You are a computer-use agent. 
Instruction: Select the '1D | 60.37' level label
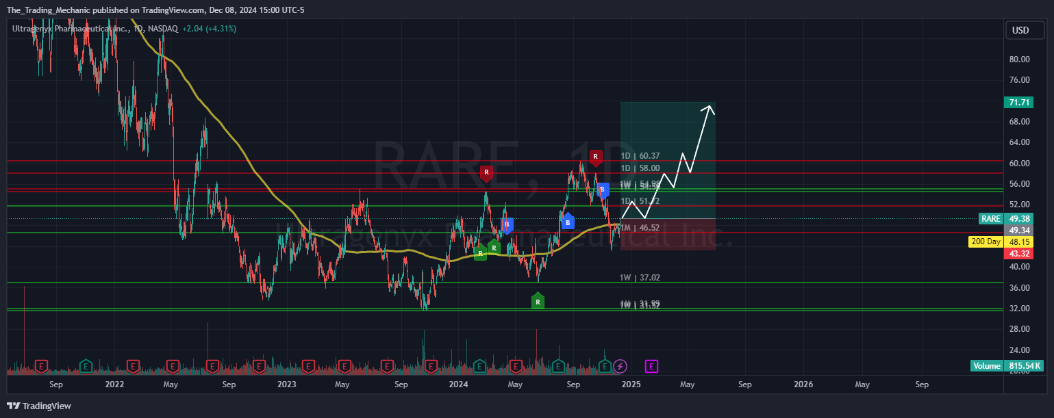tap(640, 156)
